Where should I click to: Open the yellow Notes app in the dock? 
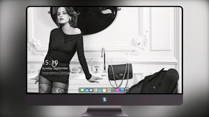[104, 90]
